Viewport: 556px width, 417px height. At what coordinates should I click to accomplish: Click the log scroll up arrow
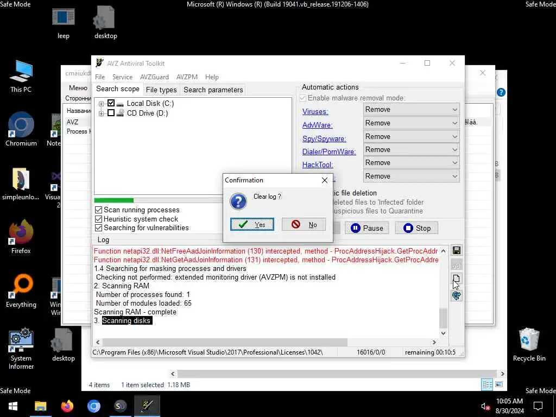click(x=443, y=251)
